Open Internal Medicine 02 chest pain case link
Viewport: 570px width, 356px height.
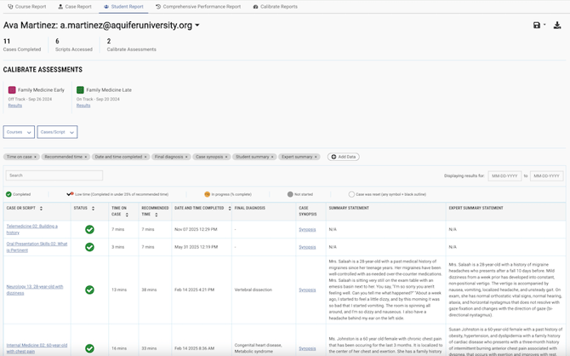[x=37, y=348]
